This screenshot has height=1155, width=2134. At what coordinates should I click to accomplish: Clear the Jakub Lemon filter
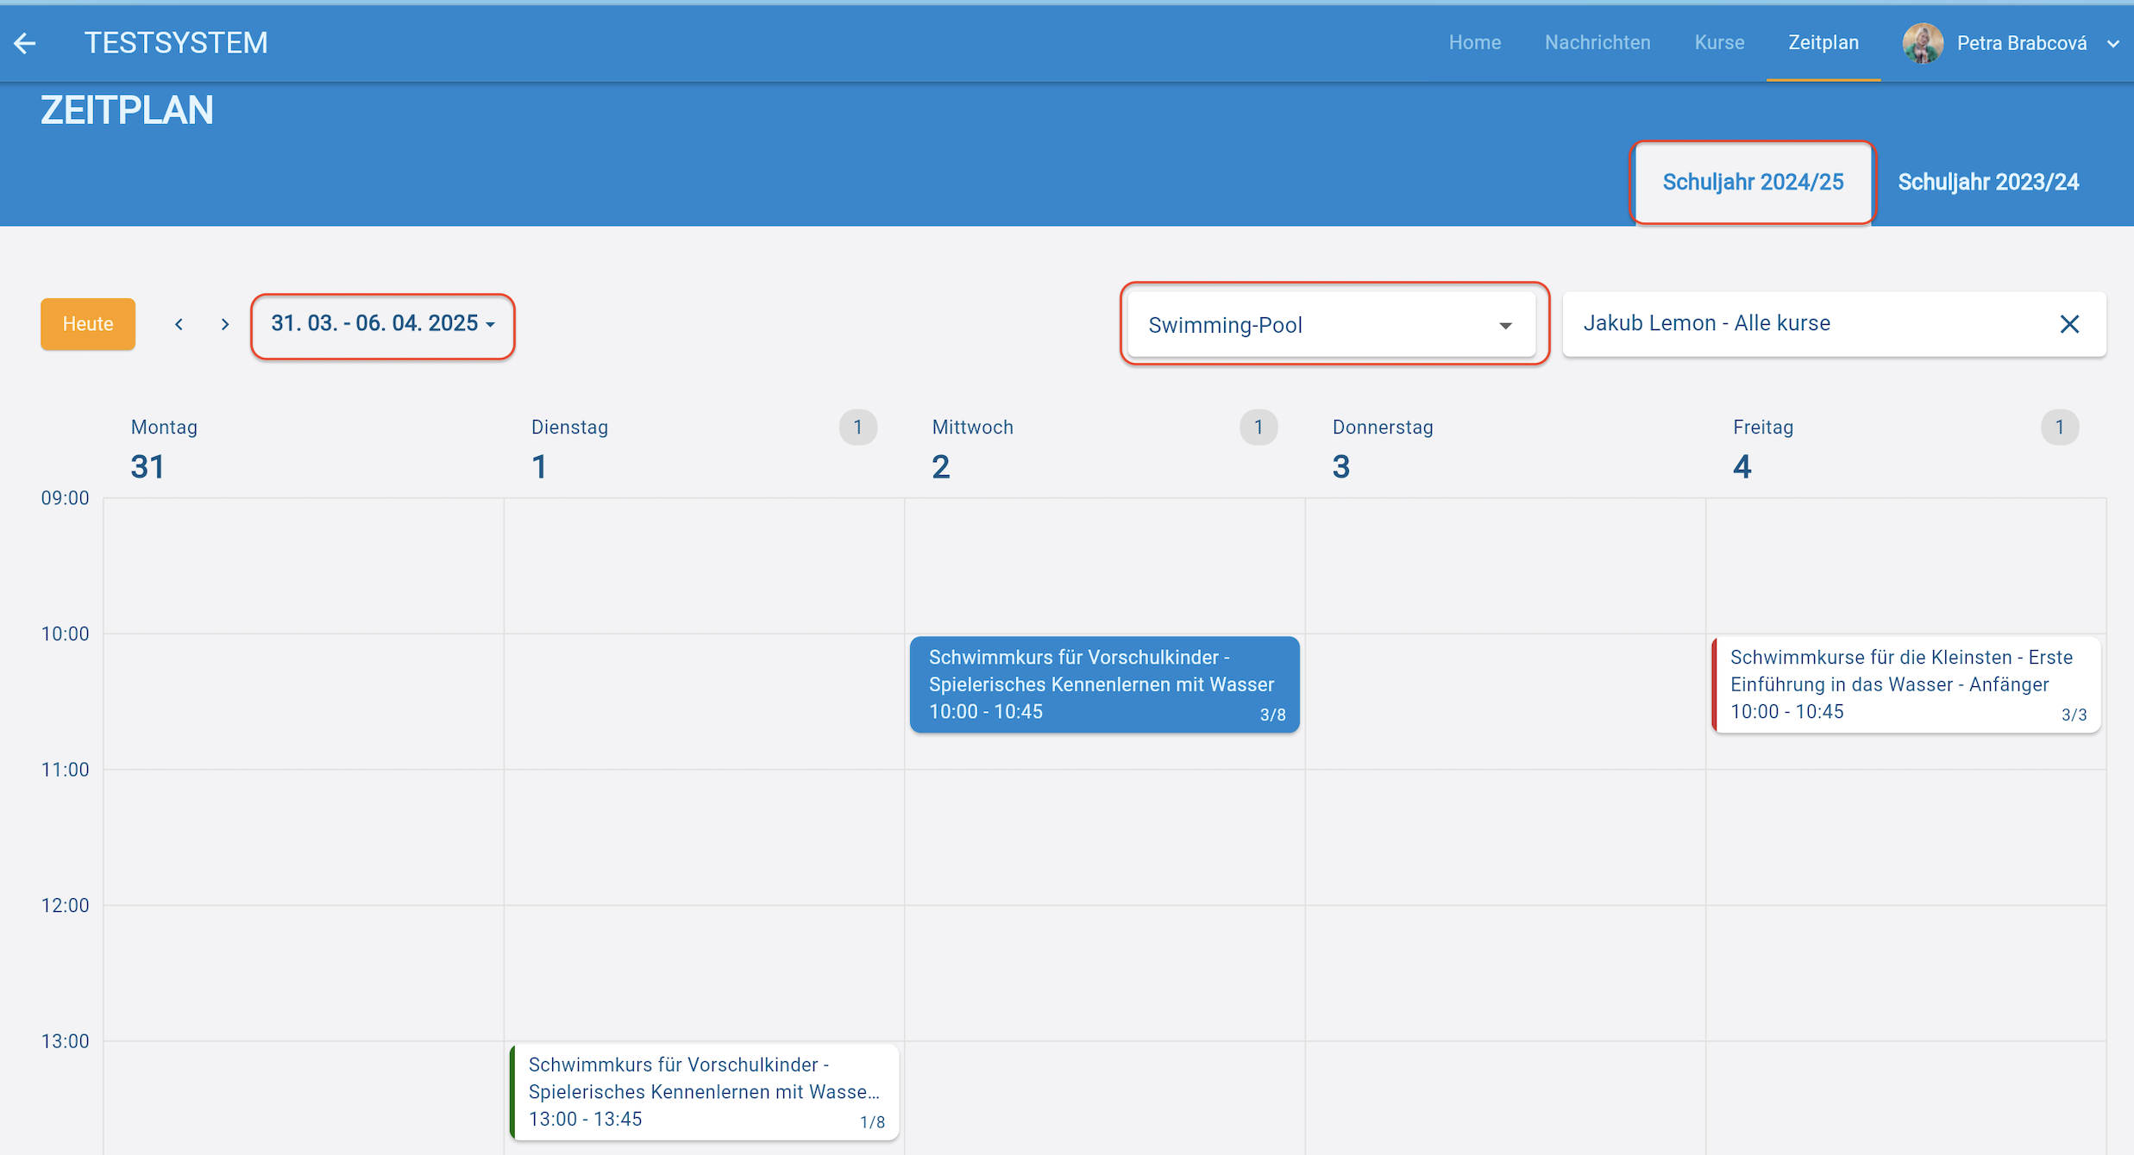[x=2069, y=324]
